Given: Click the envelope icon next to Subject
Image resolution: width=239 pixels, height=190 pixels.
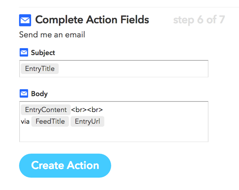Looking at the screenshot, I should point(24,53).
